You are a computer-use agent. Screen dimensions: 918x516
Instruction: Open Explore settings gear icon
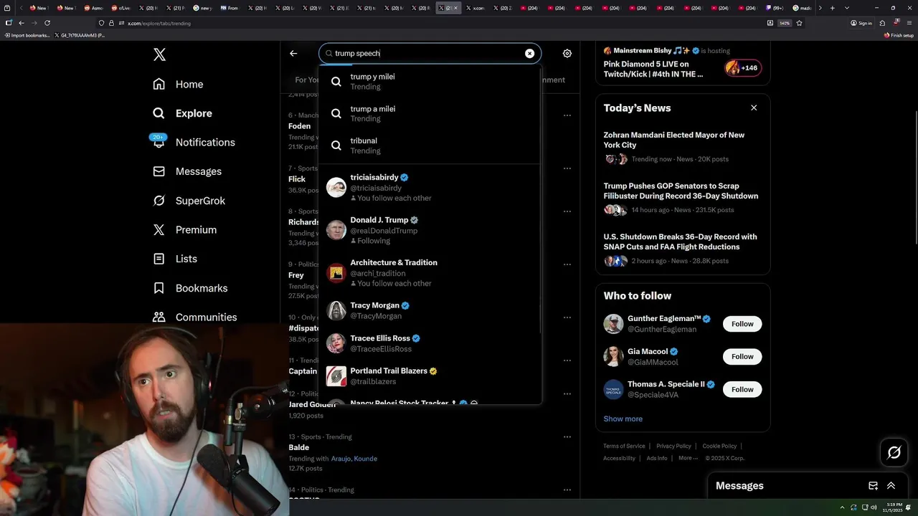pyautogui.click(x=567, y=53)
